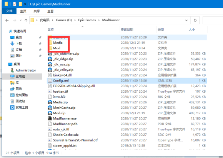
Task: Open 实用工具 in the navigation pane
Action: pyautogui.click(x=22, y=107)
